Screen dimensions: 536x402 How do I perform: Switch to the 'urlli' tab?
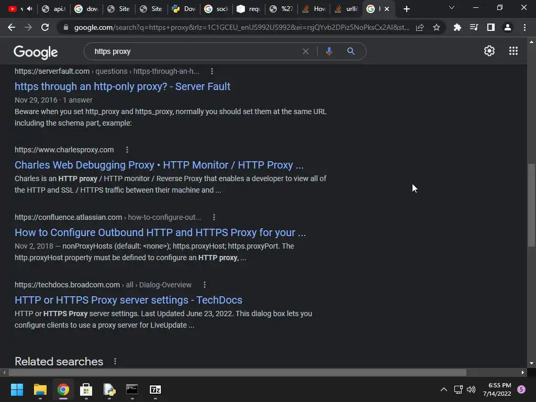pos(347,9)
